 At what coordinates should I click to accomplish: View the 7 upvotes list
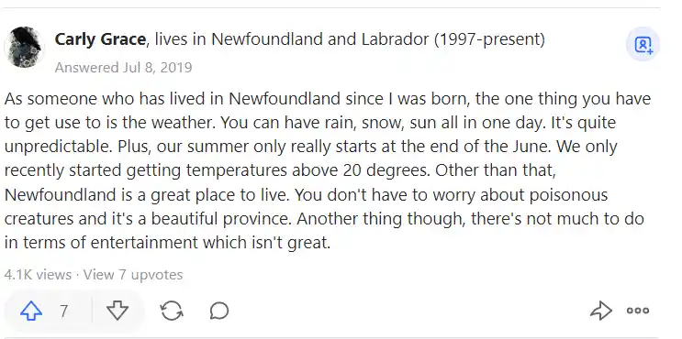pos(133,275)
